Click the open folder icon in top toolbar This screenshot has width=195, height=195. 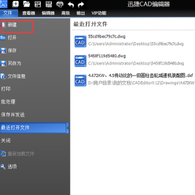27,4
